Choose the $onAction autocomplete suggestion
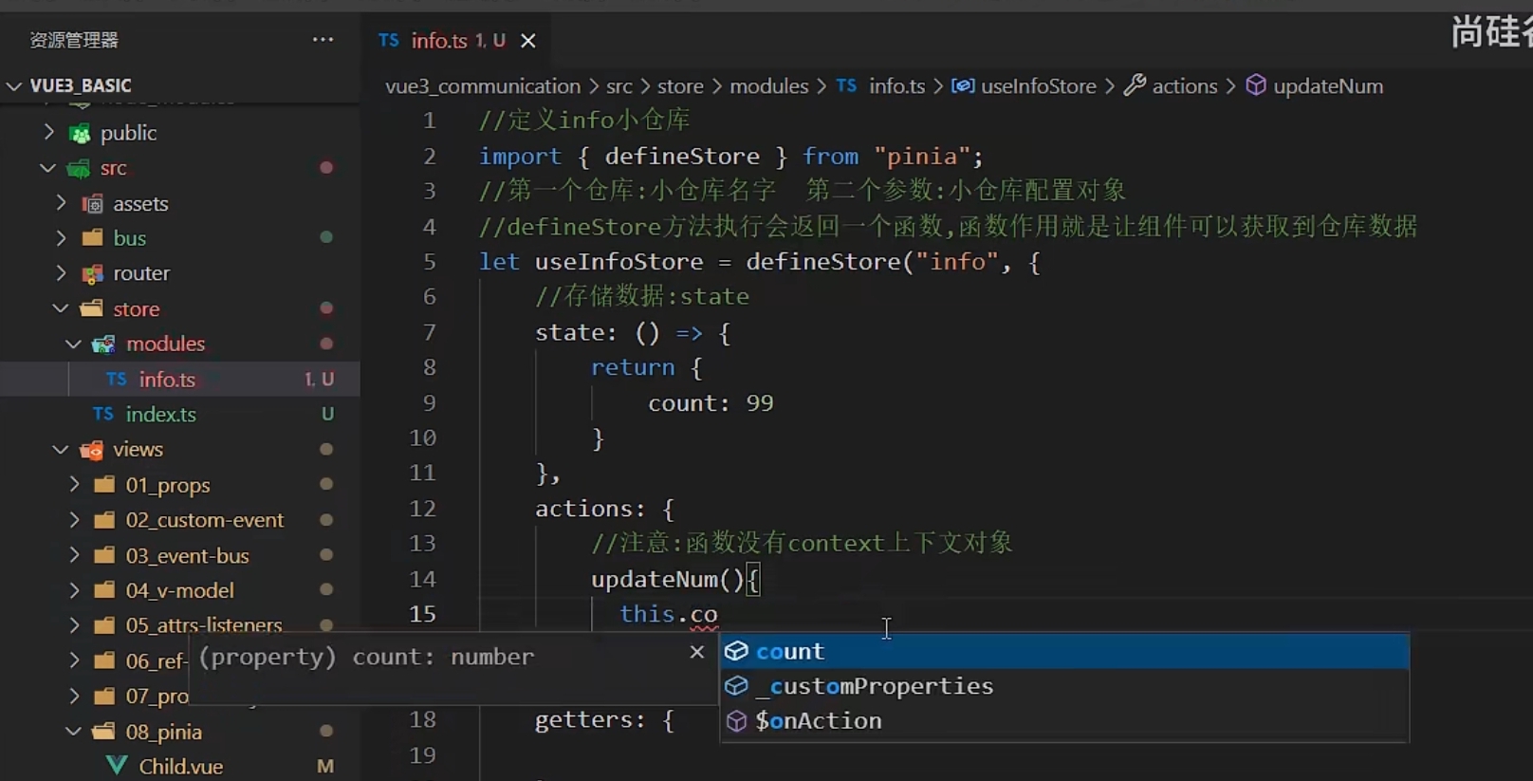Screen dimensions: 1533x781 1064,721
